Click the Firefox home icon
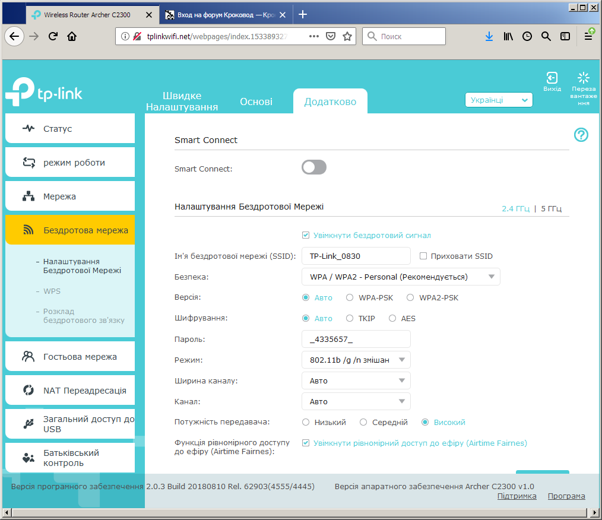The width and height of the screenshot is (602, 520). coord(72,36)
